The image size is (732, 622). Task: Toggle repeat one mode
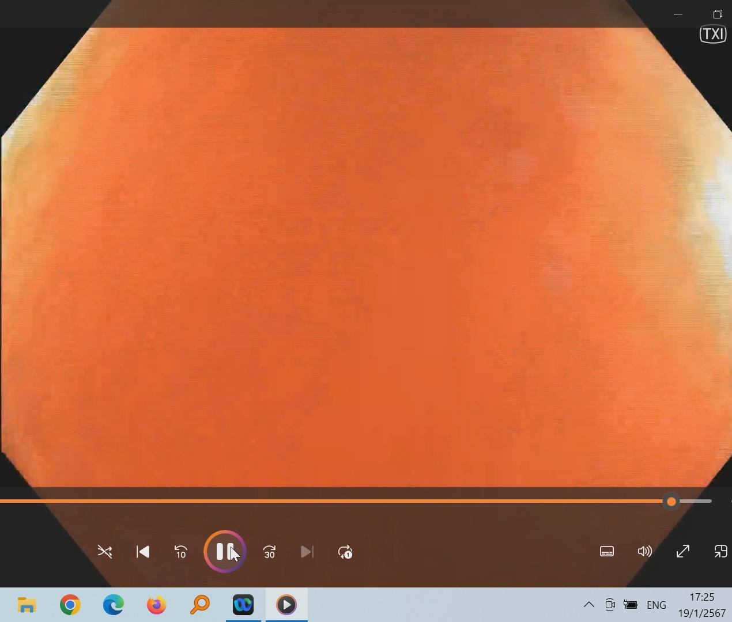[345, 552]
